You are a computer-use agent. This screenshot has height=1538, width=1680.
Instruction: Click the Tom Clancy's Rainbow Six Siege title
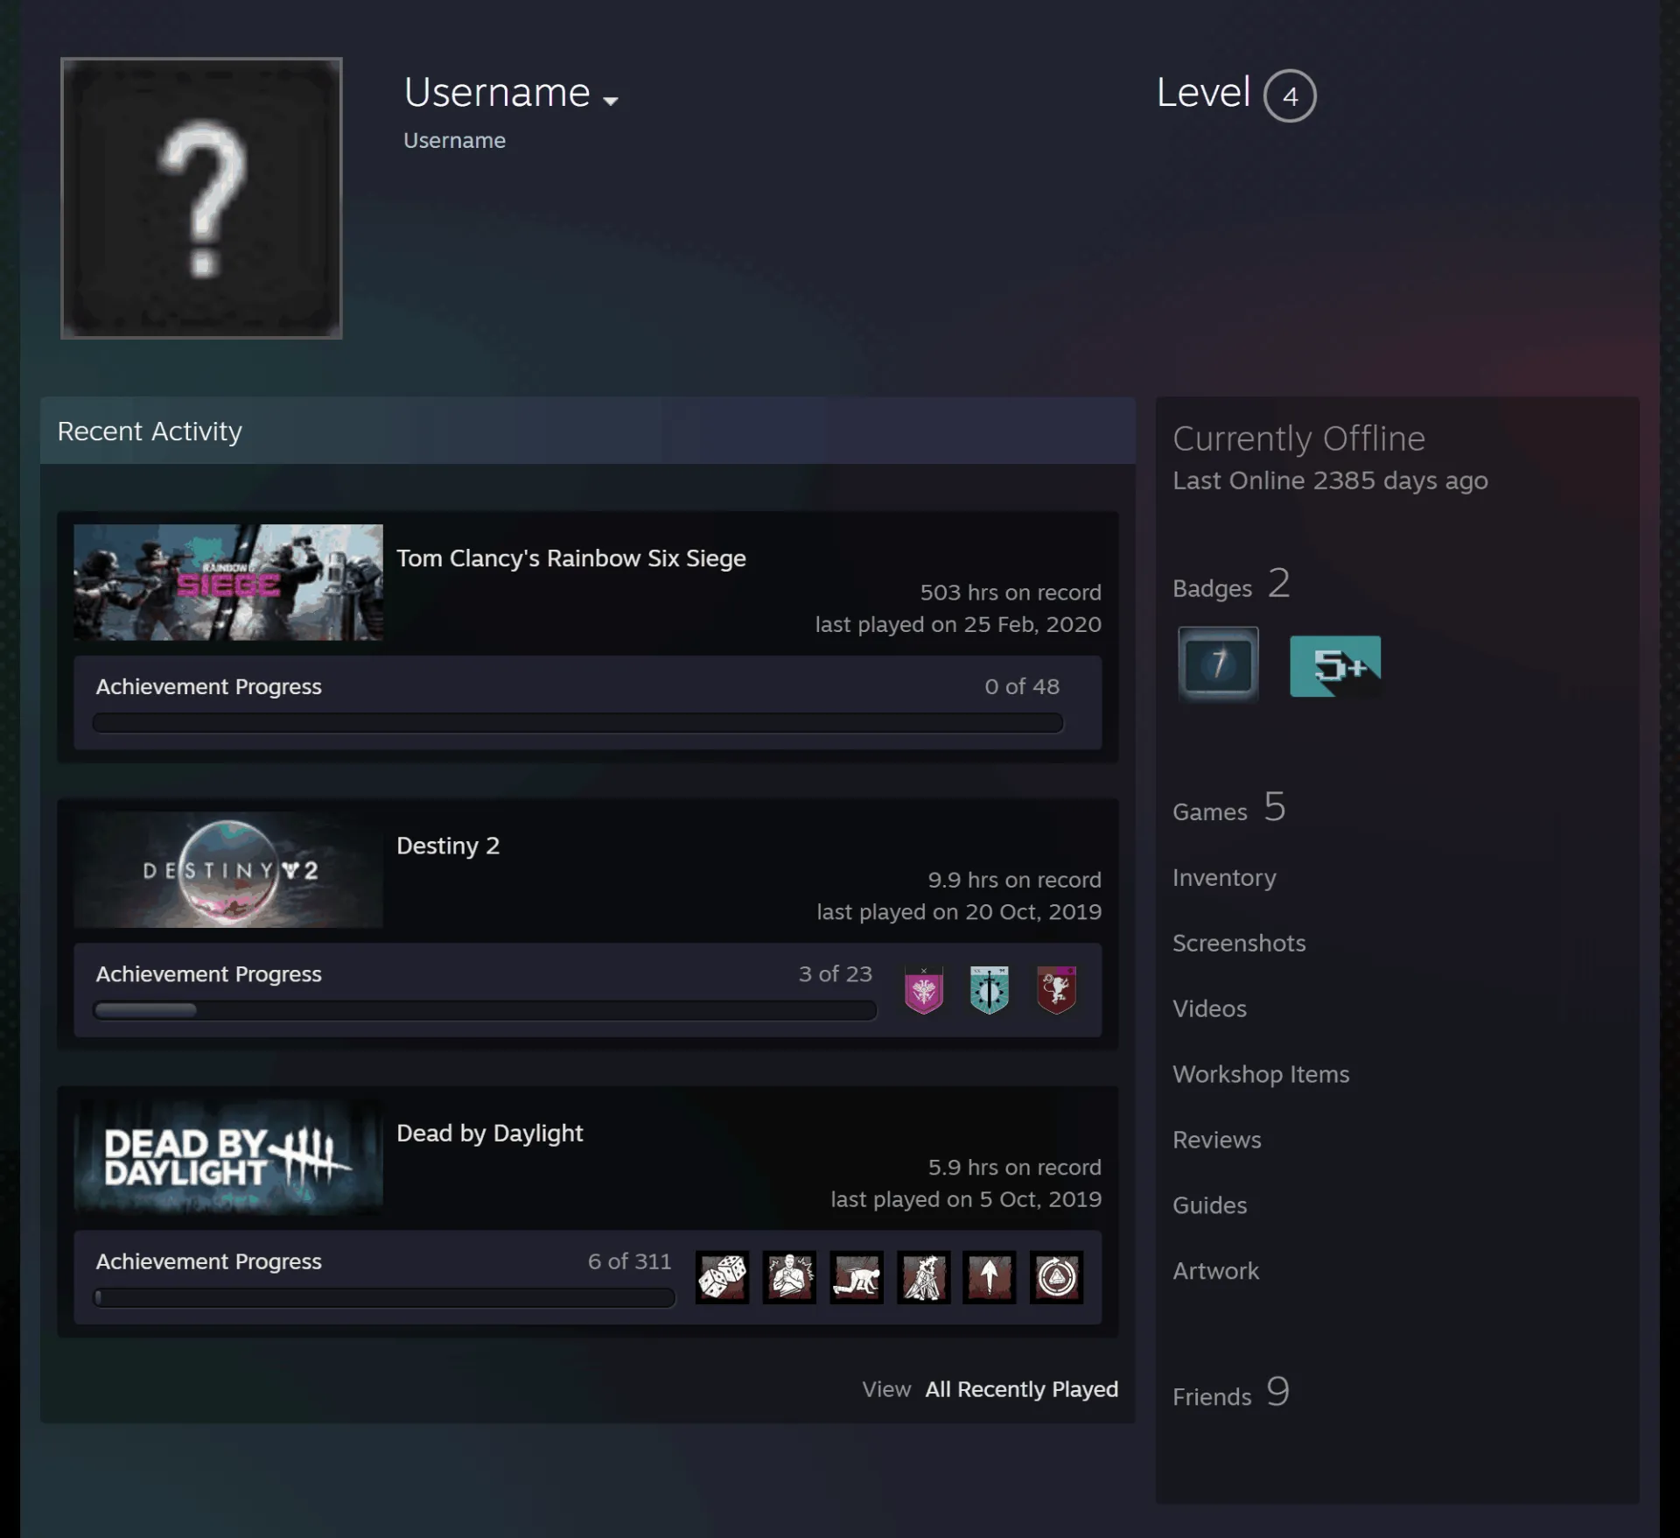(571, 558)
